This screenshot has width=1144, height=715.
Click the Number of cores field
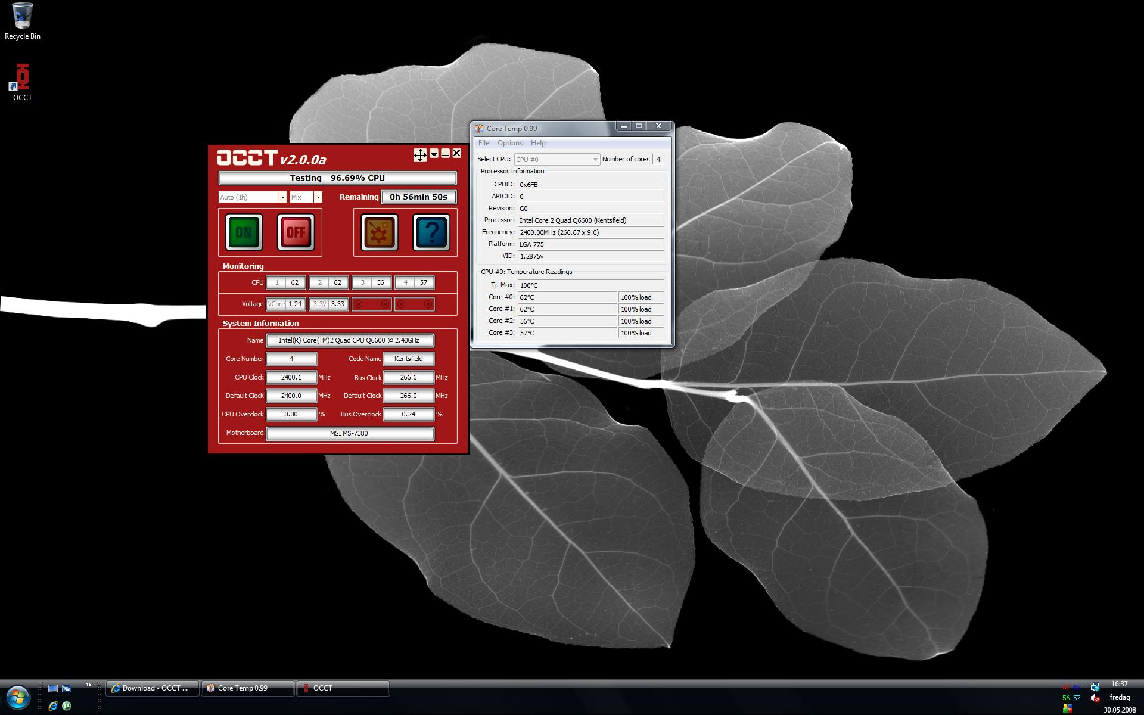click(x=658, y=160)
